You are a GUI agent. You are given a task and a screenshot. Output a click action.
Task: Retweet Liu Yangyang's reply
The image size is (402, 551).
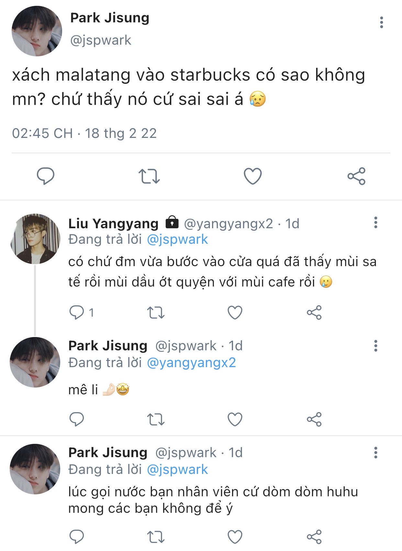coord(156,313)
